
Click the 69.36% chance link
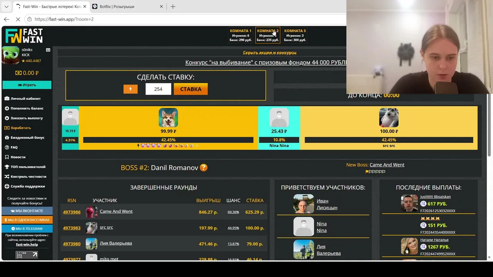[233, 212]
